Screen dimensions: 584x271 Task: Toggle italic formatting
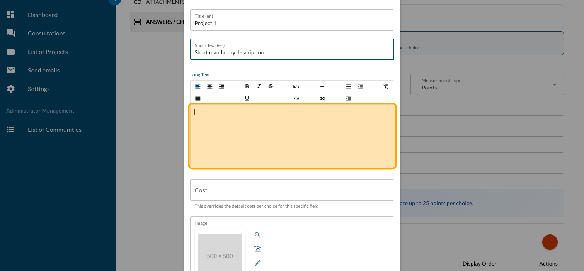[259, 87]
